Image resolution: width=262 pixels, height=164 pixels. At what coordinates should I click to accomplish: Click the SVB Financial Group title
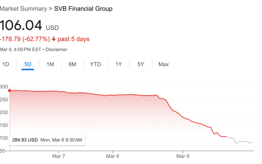point(83,9)
